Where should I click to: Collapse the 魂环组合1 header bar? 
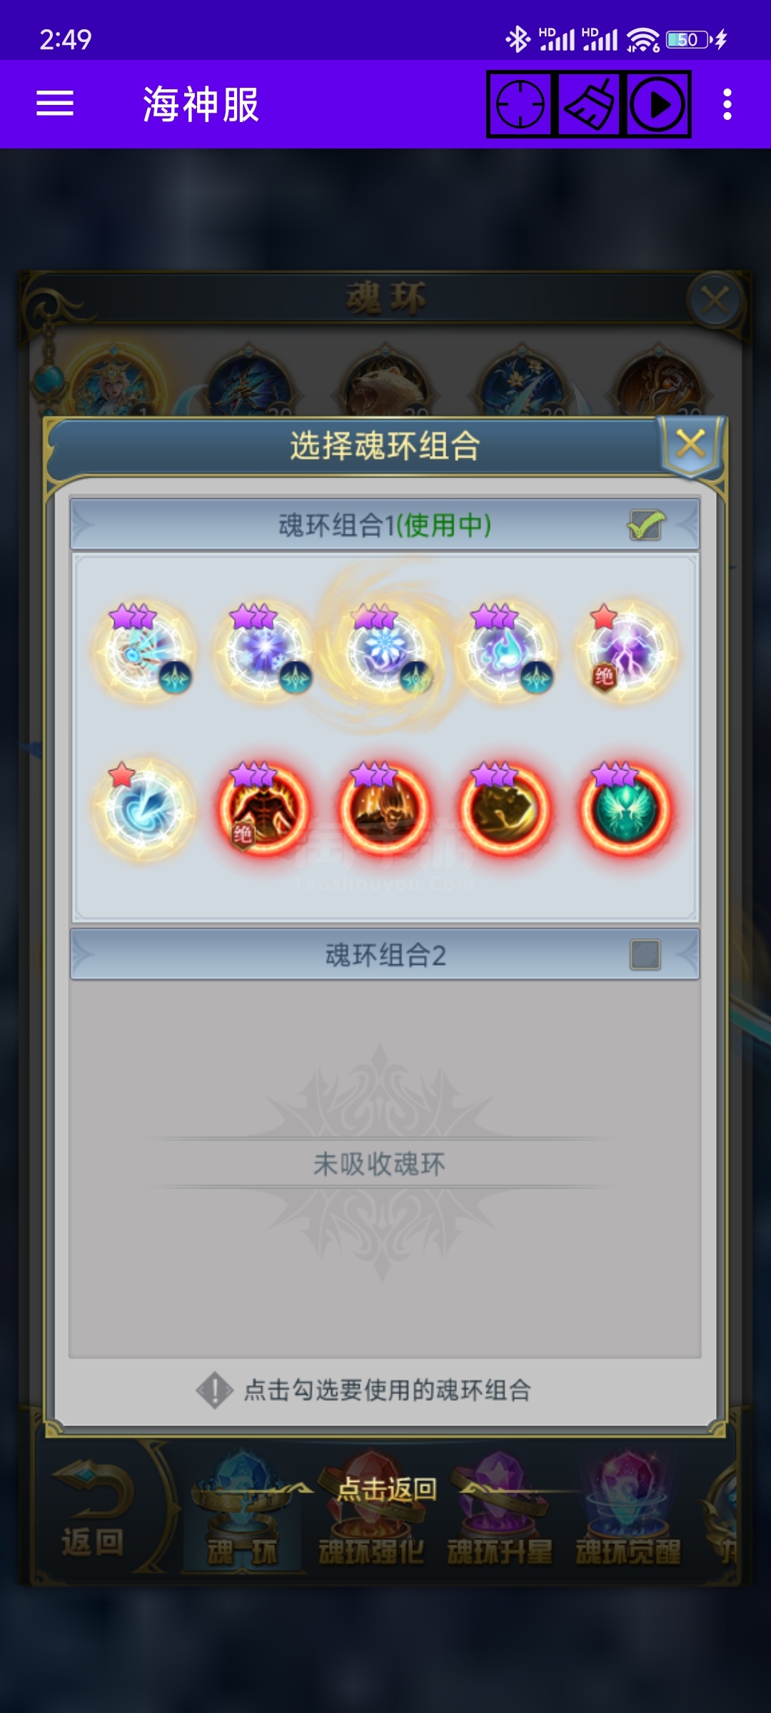(385, 525)
